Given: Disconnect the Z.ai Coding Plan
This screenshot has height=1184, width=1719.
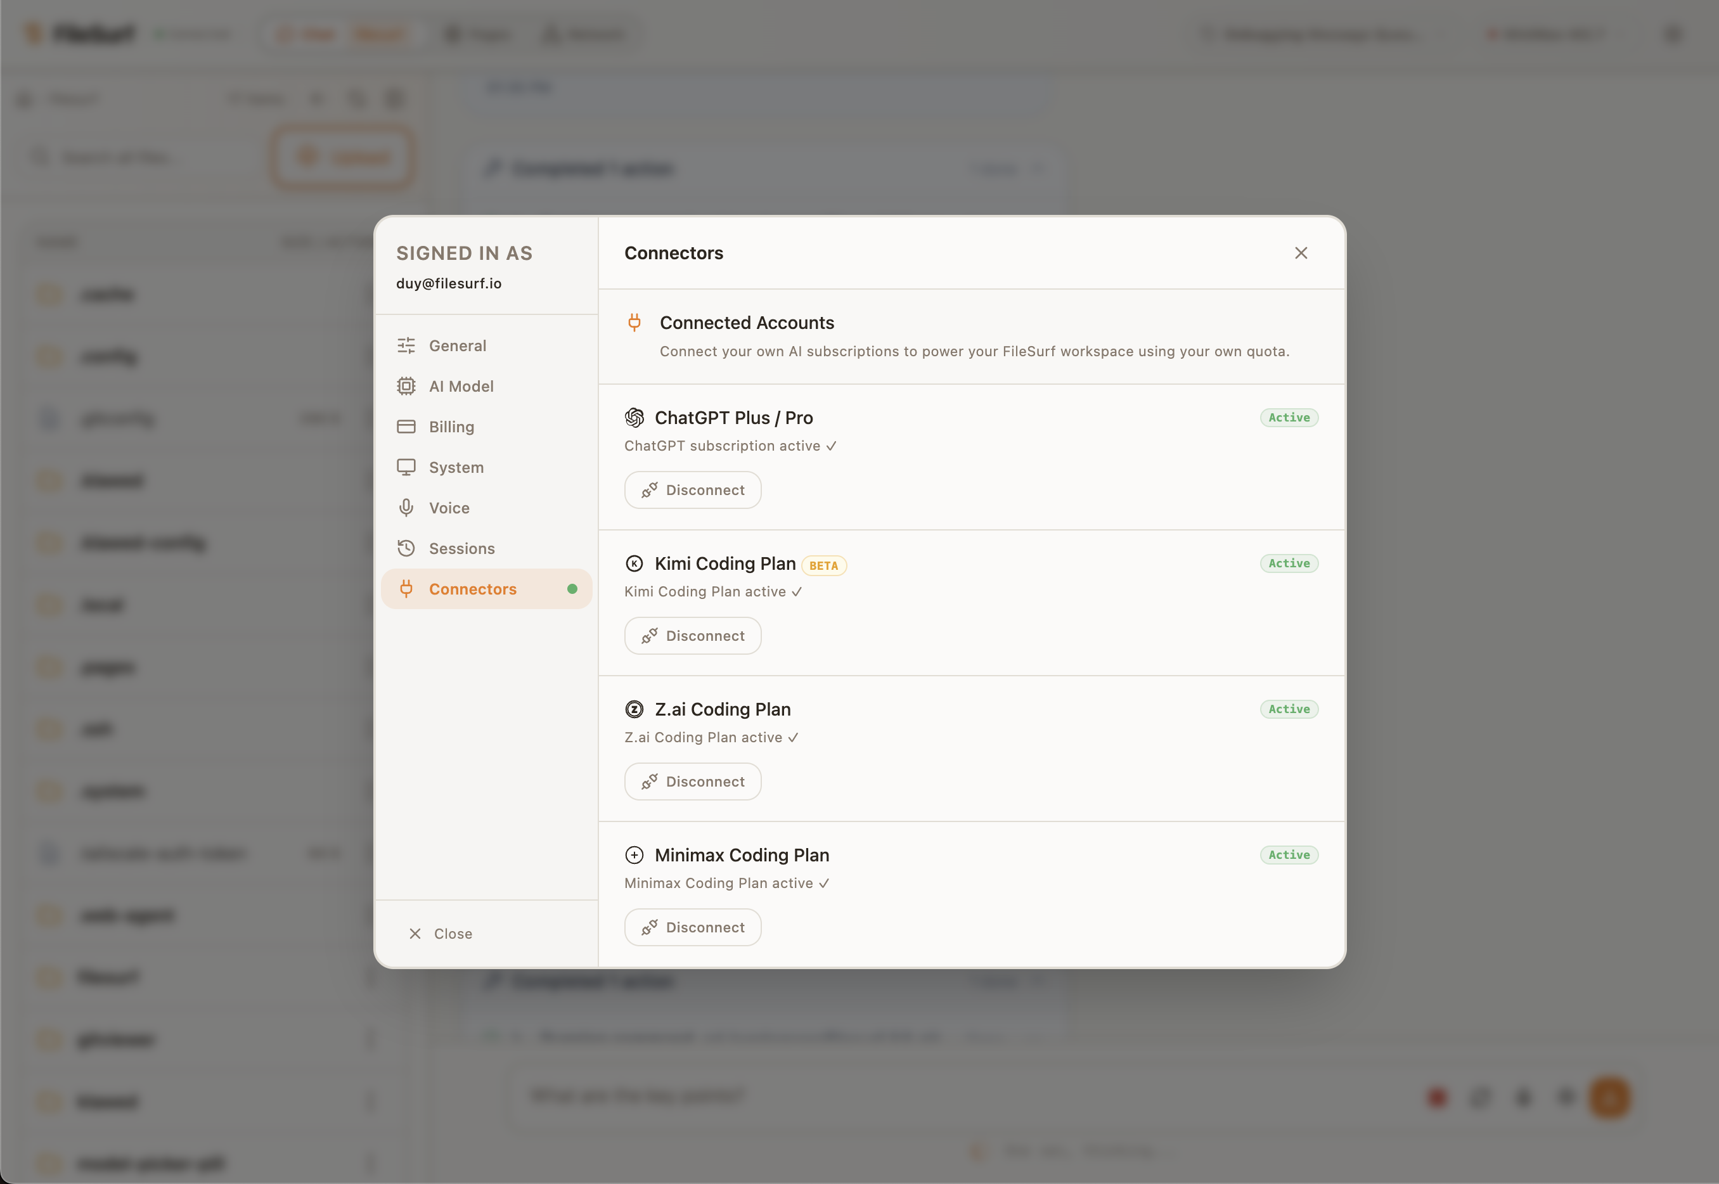Looking at the screenshot, I should tap(692, 782).
